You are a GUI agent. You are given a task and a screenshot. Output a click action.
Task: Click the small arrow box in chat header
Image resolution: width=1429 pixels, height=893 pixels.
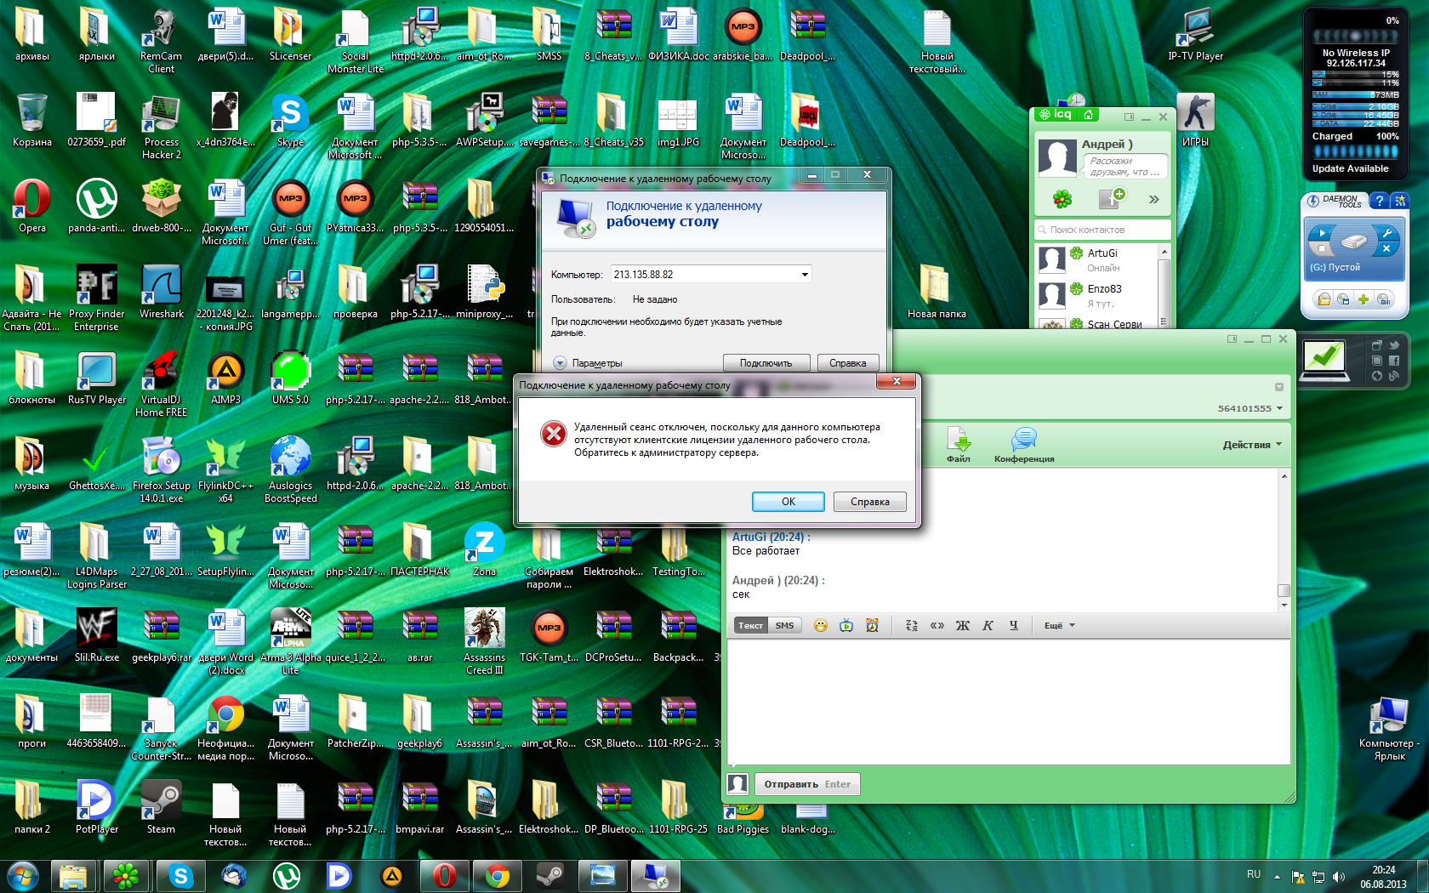[x=1278, y=387]
